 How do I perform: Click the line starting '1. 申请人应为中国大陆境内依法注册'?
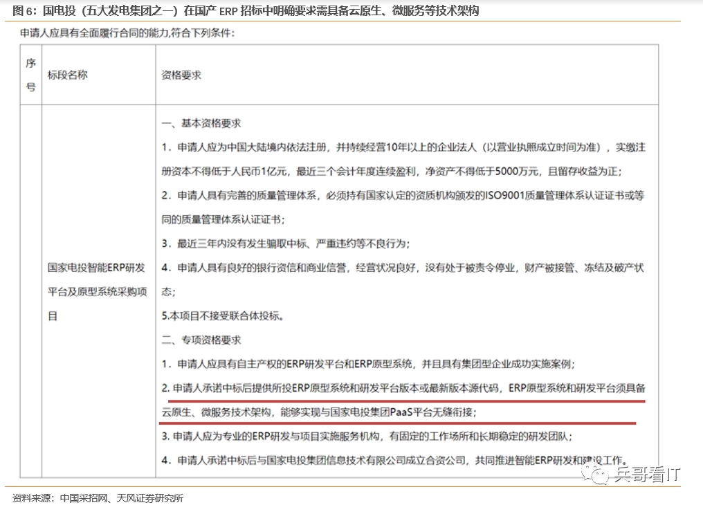point(403,147)
